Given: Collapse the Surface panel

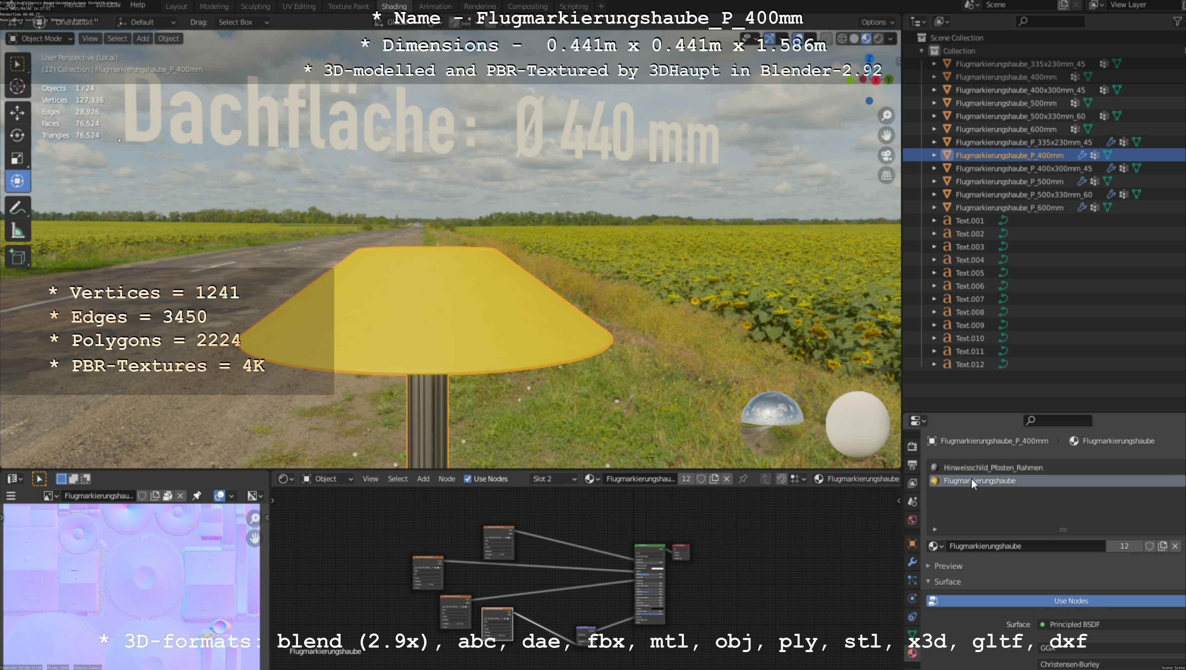Looking at the screenshot, I should pyautogui.click(x=928, y=582).
